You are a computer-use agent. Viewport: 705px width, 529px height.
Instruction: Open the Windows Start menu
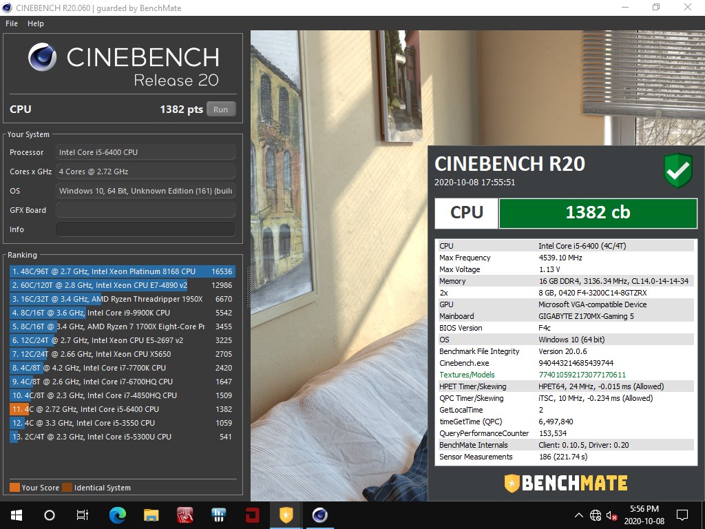click(17, 515)
